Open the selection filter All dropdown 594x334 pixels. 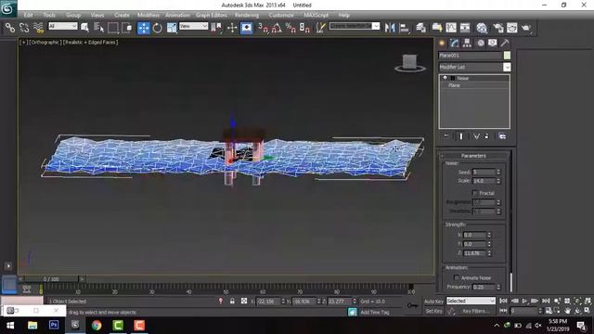pyautogui.click(x=63, y=26)
